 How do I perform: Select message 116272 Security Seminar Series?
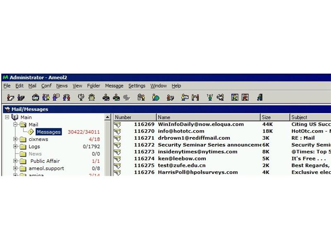[223, 145]
